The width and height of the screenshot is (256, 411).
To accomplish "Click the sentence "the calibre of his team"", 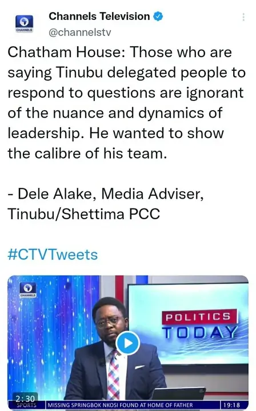I will point(87,154).
